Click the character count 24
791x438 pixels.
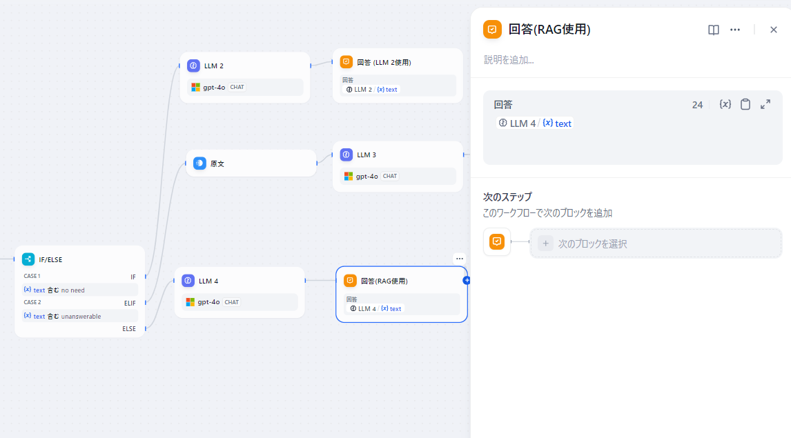coord(697,105)
